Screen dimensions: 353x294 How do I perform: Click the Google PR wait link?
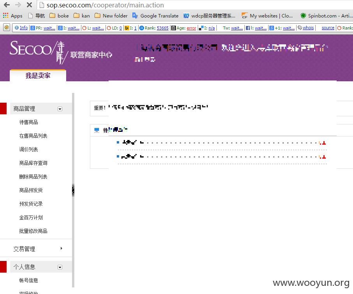(x=49, y=28)
